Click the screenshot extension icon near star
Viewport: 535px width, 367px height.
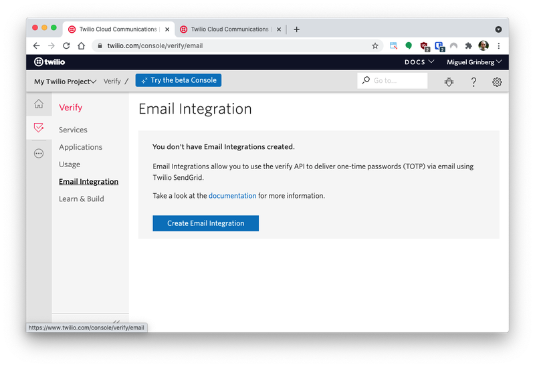pyautogui.click(x=393, y=45)
